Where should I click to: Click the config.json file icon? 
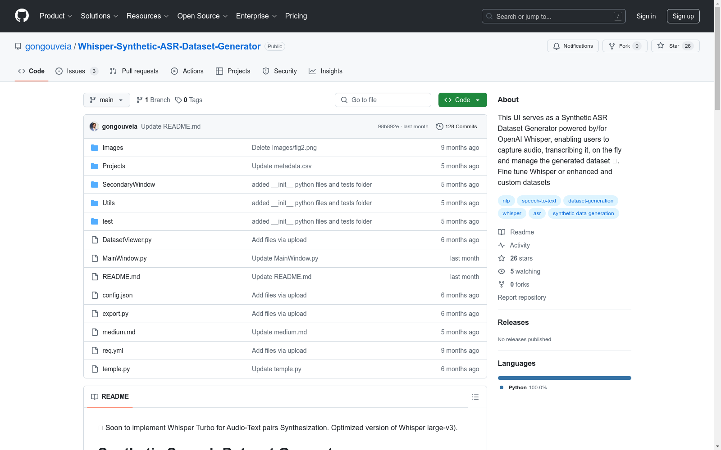coord(95,295)
